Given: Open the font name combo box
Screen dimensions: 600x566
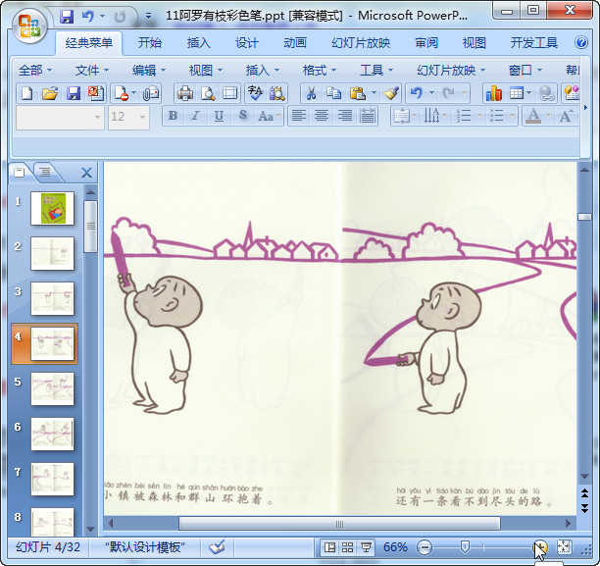Looking at the screenshot, I should point(60,117).
